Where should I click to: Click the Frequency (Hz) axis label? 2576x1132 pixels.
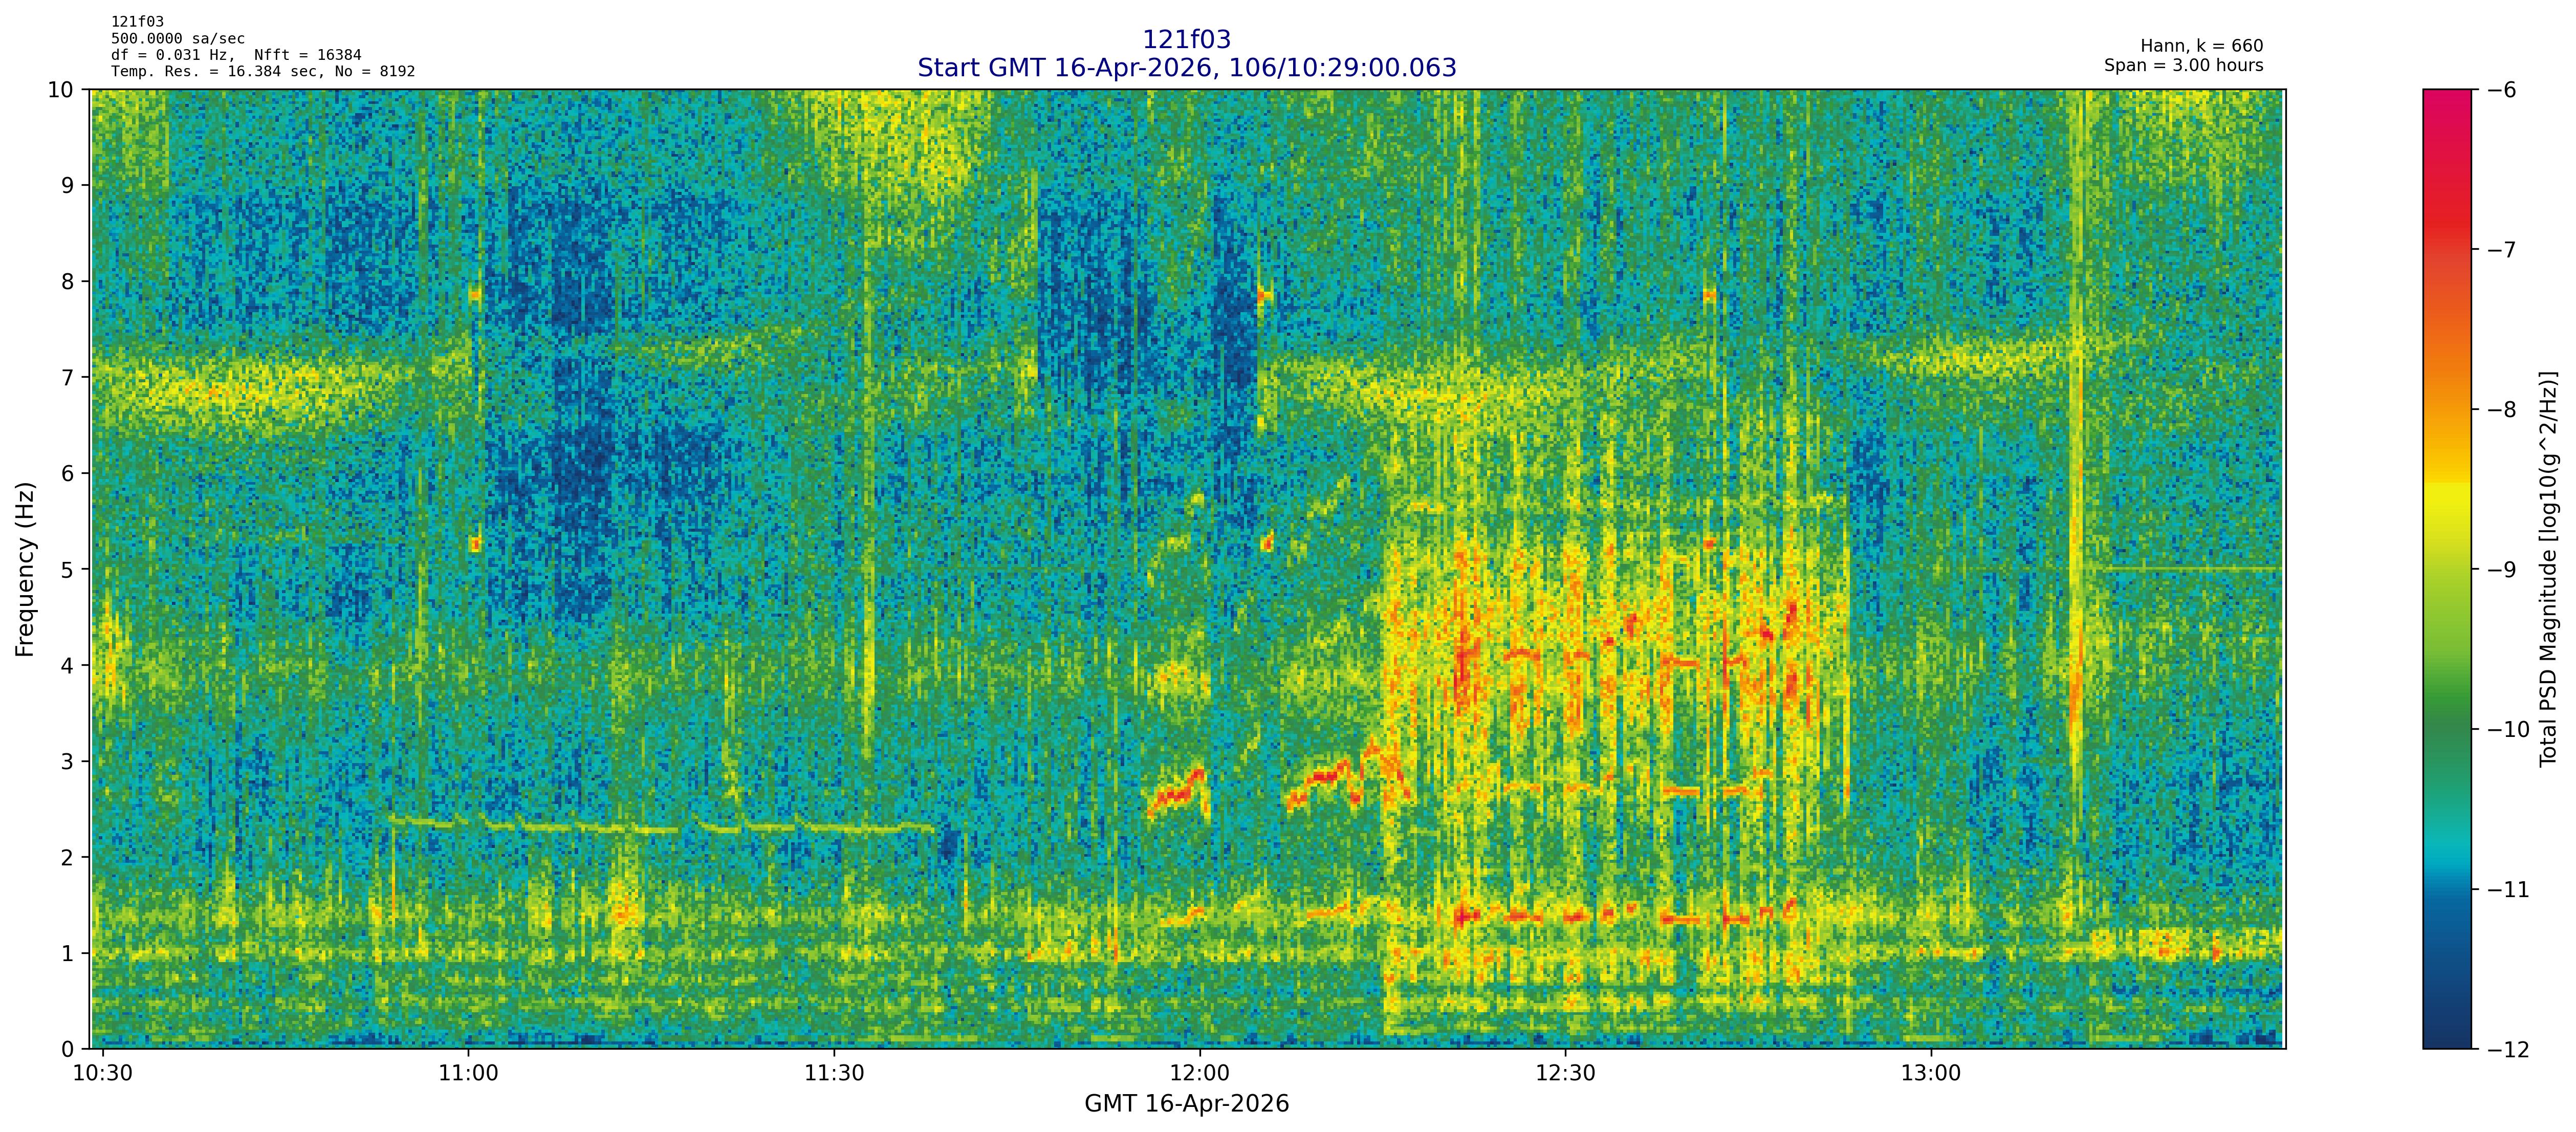[x=25, y=569]
